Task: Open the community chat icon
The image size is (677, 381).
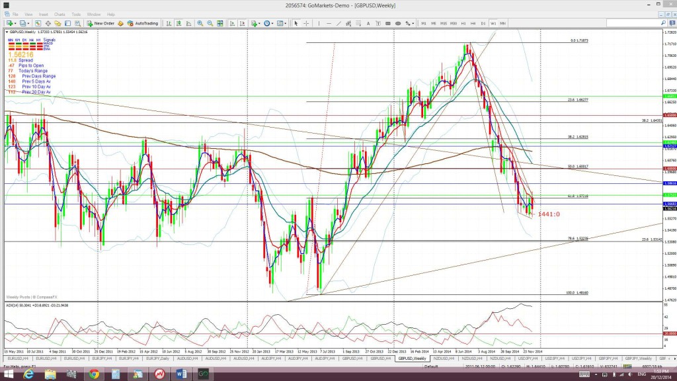Action: 672,23
